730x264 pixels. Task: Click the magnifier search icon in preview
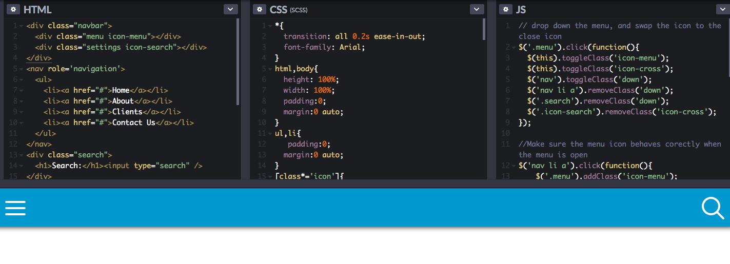(713, 208)
